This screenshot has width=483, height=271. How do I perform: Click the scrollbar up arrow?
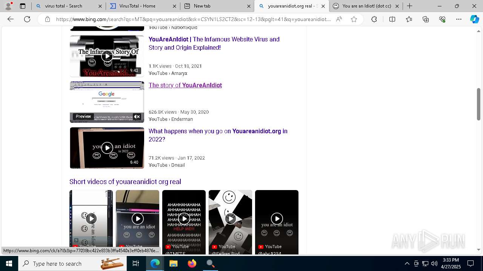tap(478, 31)
